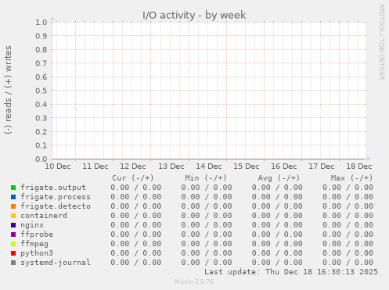Click the 0.0 y-axis value

(41, 159)
